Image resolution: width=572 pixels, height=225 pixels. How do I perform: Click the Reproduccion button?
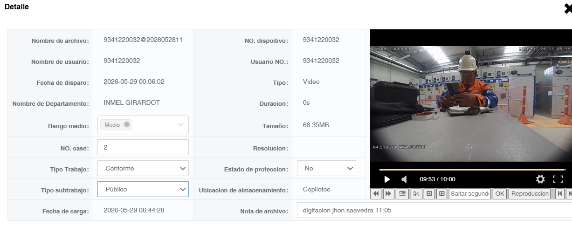(530, 194)
